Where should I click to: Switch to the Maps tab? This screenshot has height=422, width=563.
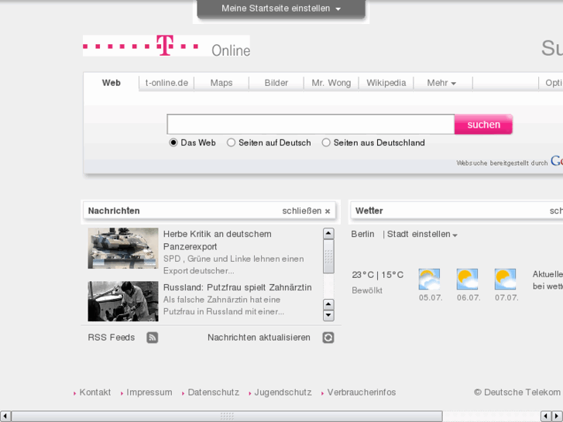pos(221,83)
